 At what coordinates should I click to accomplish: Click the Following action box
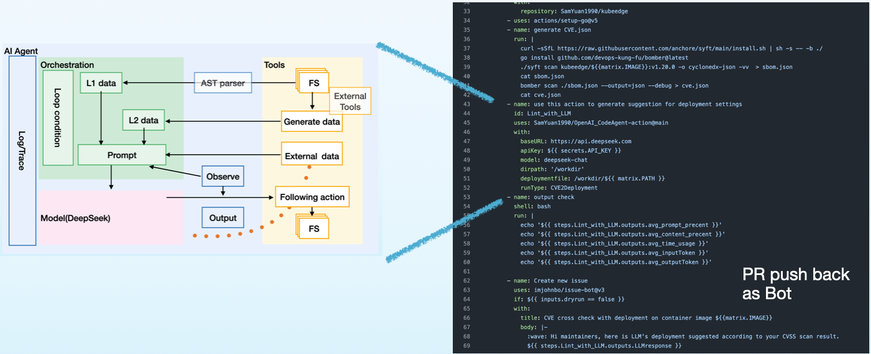(312, 197)
